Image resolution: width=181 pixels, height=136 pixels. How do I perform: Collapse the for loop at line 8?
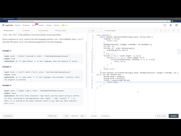click(x=94, y=48)
